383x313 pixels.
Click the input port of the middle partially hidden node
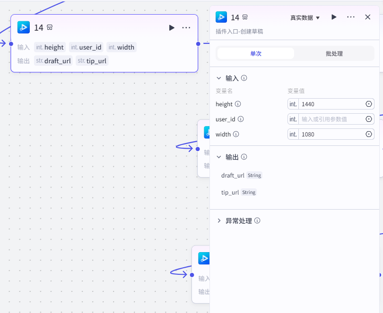point(198,149)
